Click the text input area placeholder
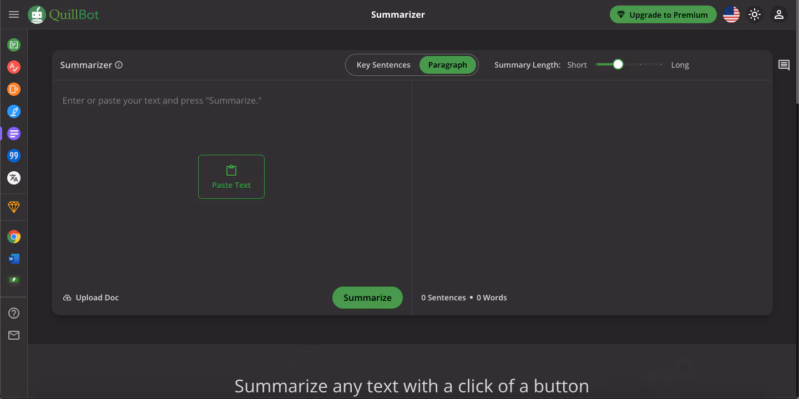The width and height of the screenshot is (799, 399). tap(162, 101)
